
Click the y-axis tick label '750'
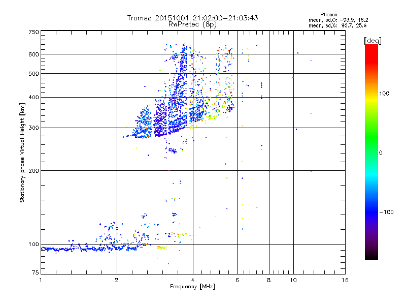coord(34,32)
